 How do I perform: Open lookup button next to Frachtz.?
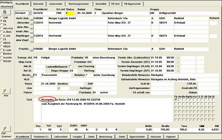click(x=32, y=49)
